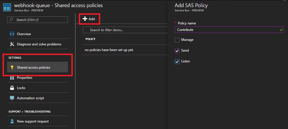Screen dimensions: 288x129
Task: Click the magnifier icon in filter items box
Action: click(87, 30)
